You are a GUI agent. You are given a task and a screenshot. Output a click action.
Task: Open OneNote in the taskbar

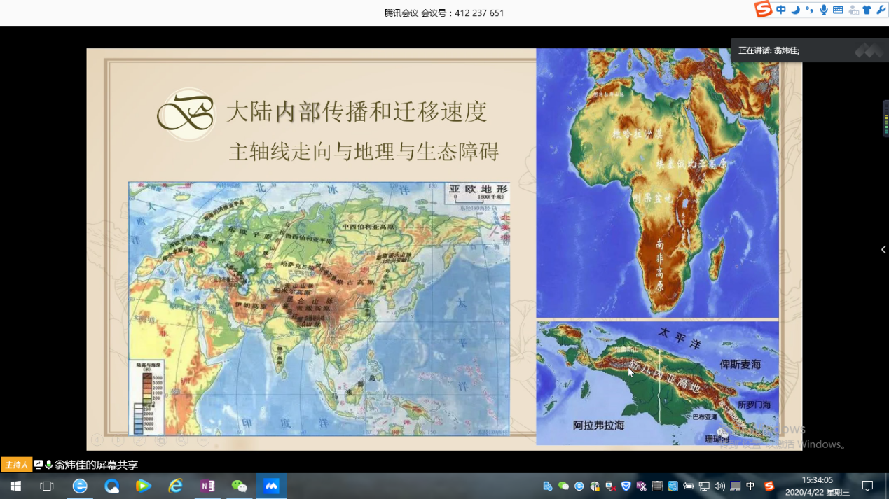tap(207, 486)
